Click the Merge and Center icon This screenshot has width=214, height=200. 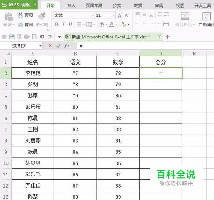click(x=185, y=16)
